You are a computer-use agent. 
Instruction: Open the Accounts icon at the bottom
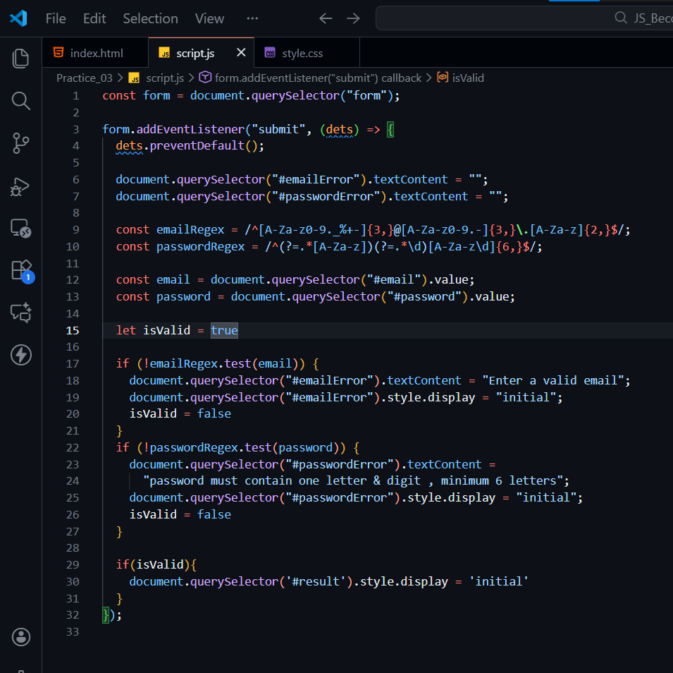(x=20, y=637)
